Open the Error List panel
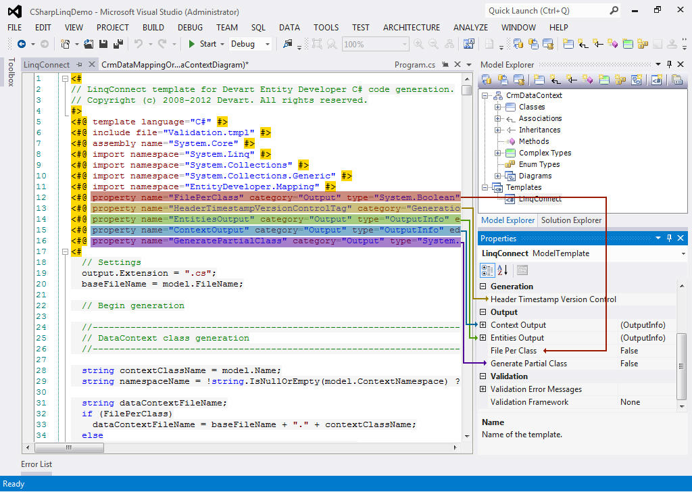 36,464
